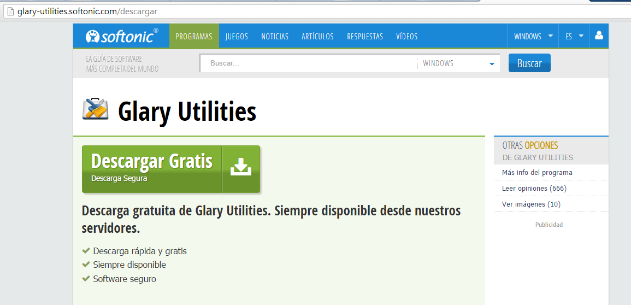Open the ARTÍCULOS section

pos(317,37)
